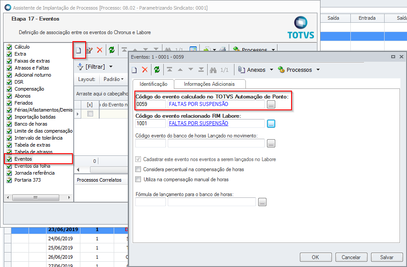This screenshot has width=407, height=267.
Task: Click the OK button
Action: 316,257
